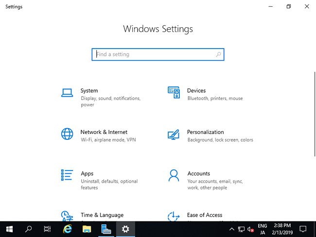
Task: Open the Accounts person icon
Action: [174, 175]
